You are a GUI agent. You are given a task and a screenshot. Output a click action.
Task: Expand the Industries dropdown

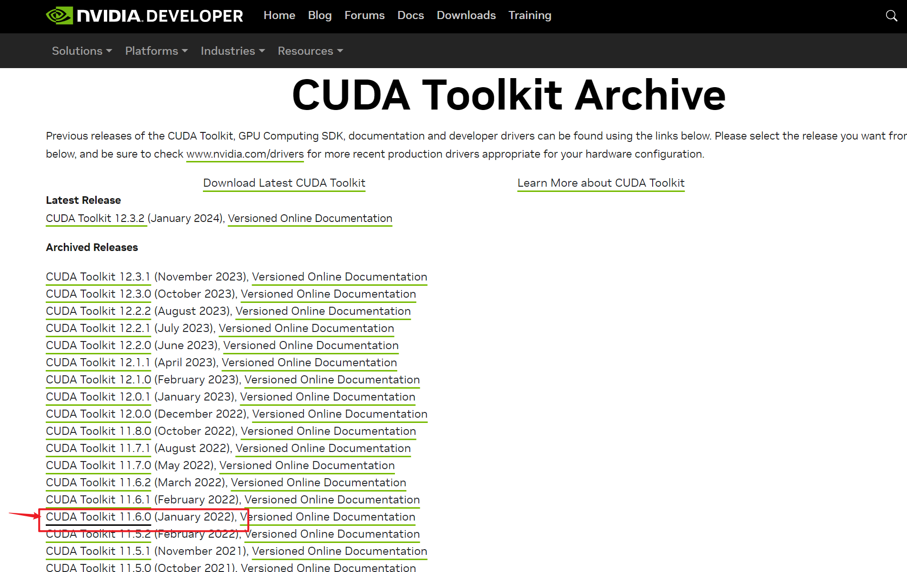232,50
